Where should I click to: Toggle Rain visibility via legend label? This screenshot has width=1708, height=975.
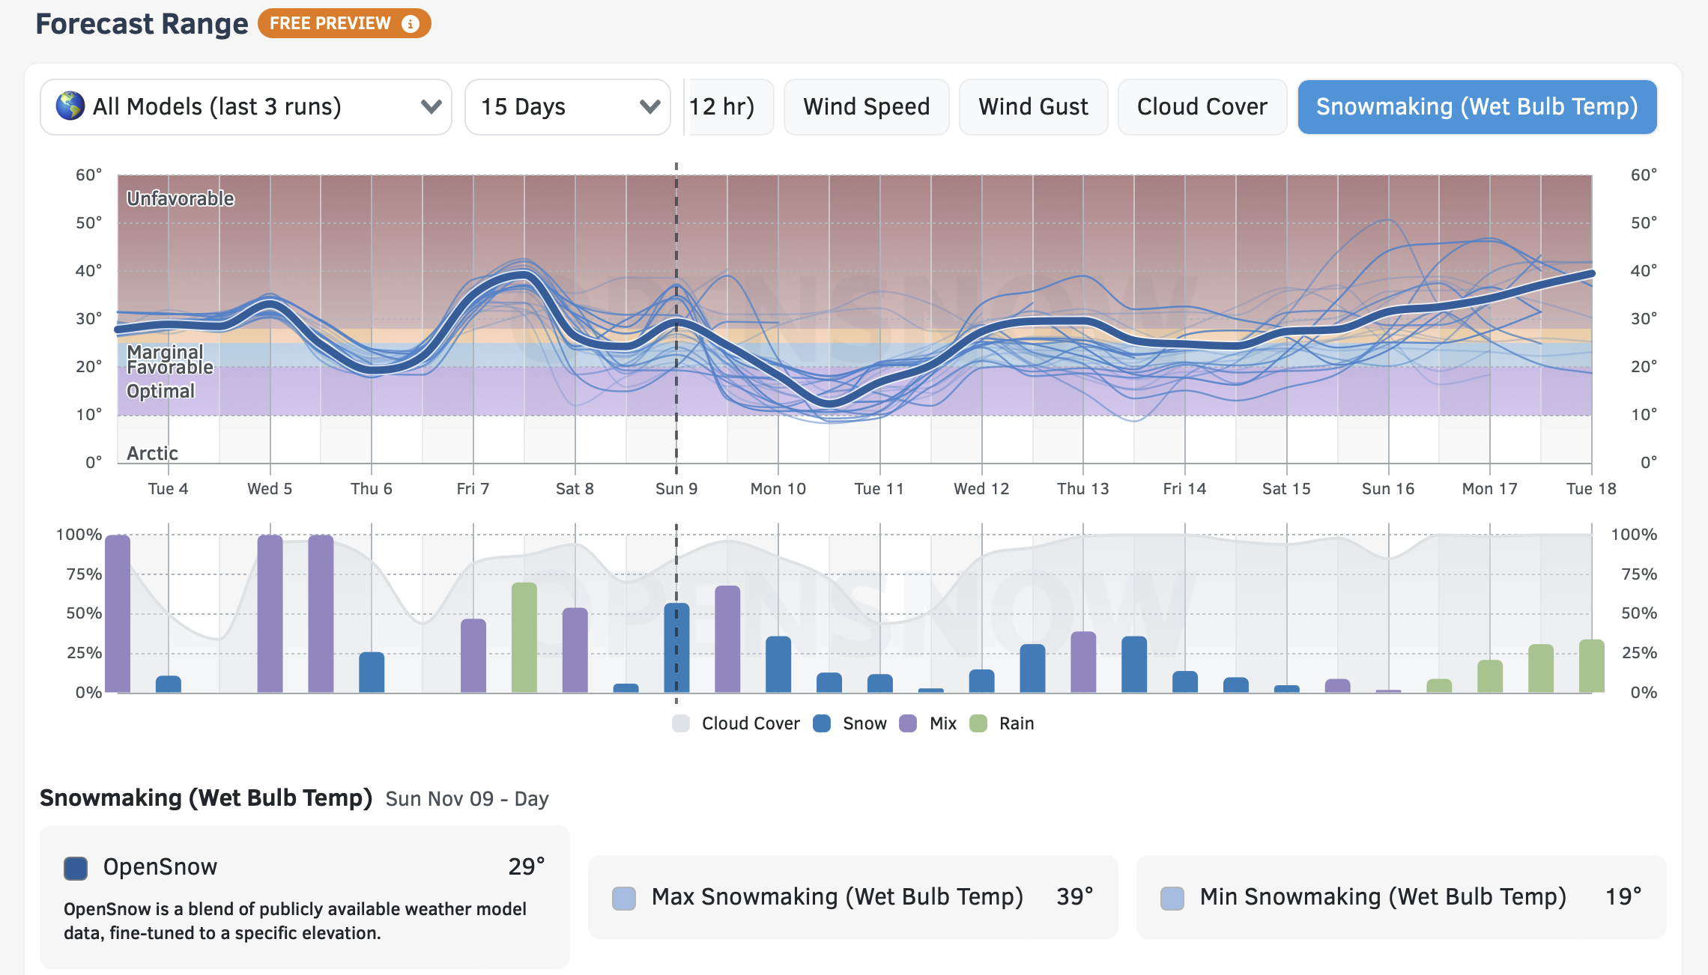point(1016,723)
